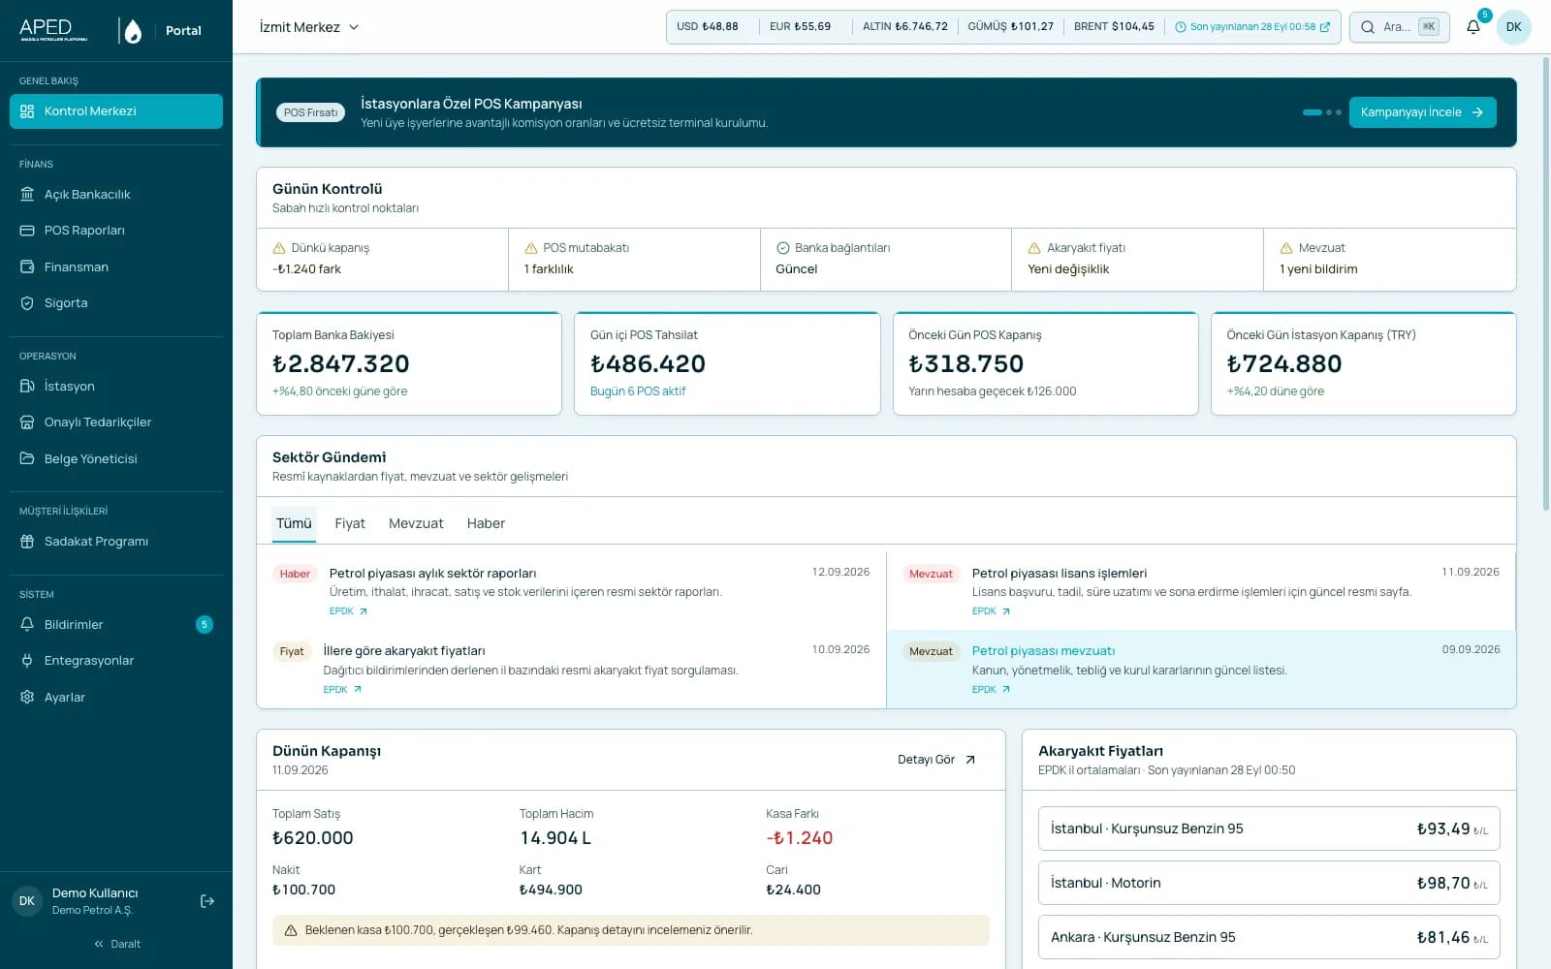1551x969 pixels.
Task: Click the Entegrasyonlar plug icon
Action: click(x=27, y=661)
